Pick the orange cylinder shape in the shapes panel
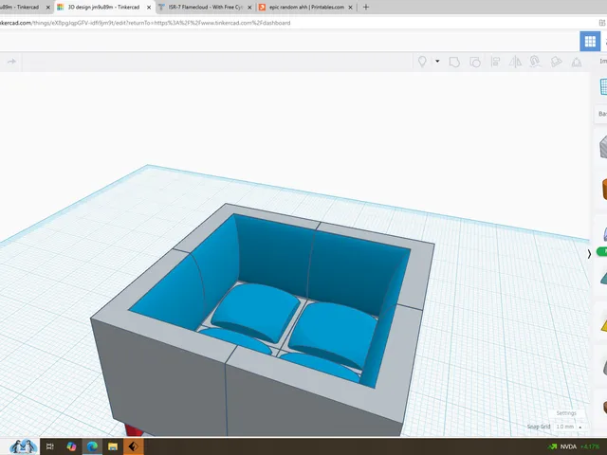 604,189
